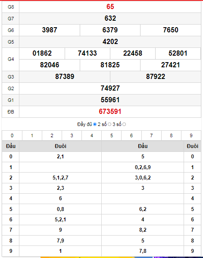Click the G5 prize number 4202
The image size is (203, 258).
coord(110,41)
